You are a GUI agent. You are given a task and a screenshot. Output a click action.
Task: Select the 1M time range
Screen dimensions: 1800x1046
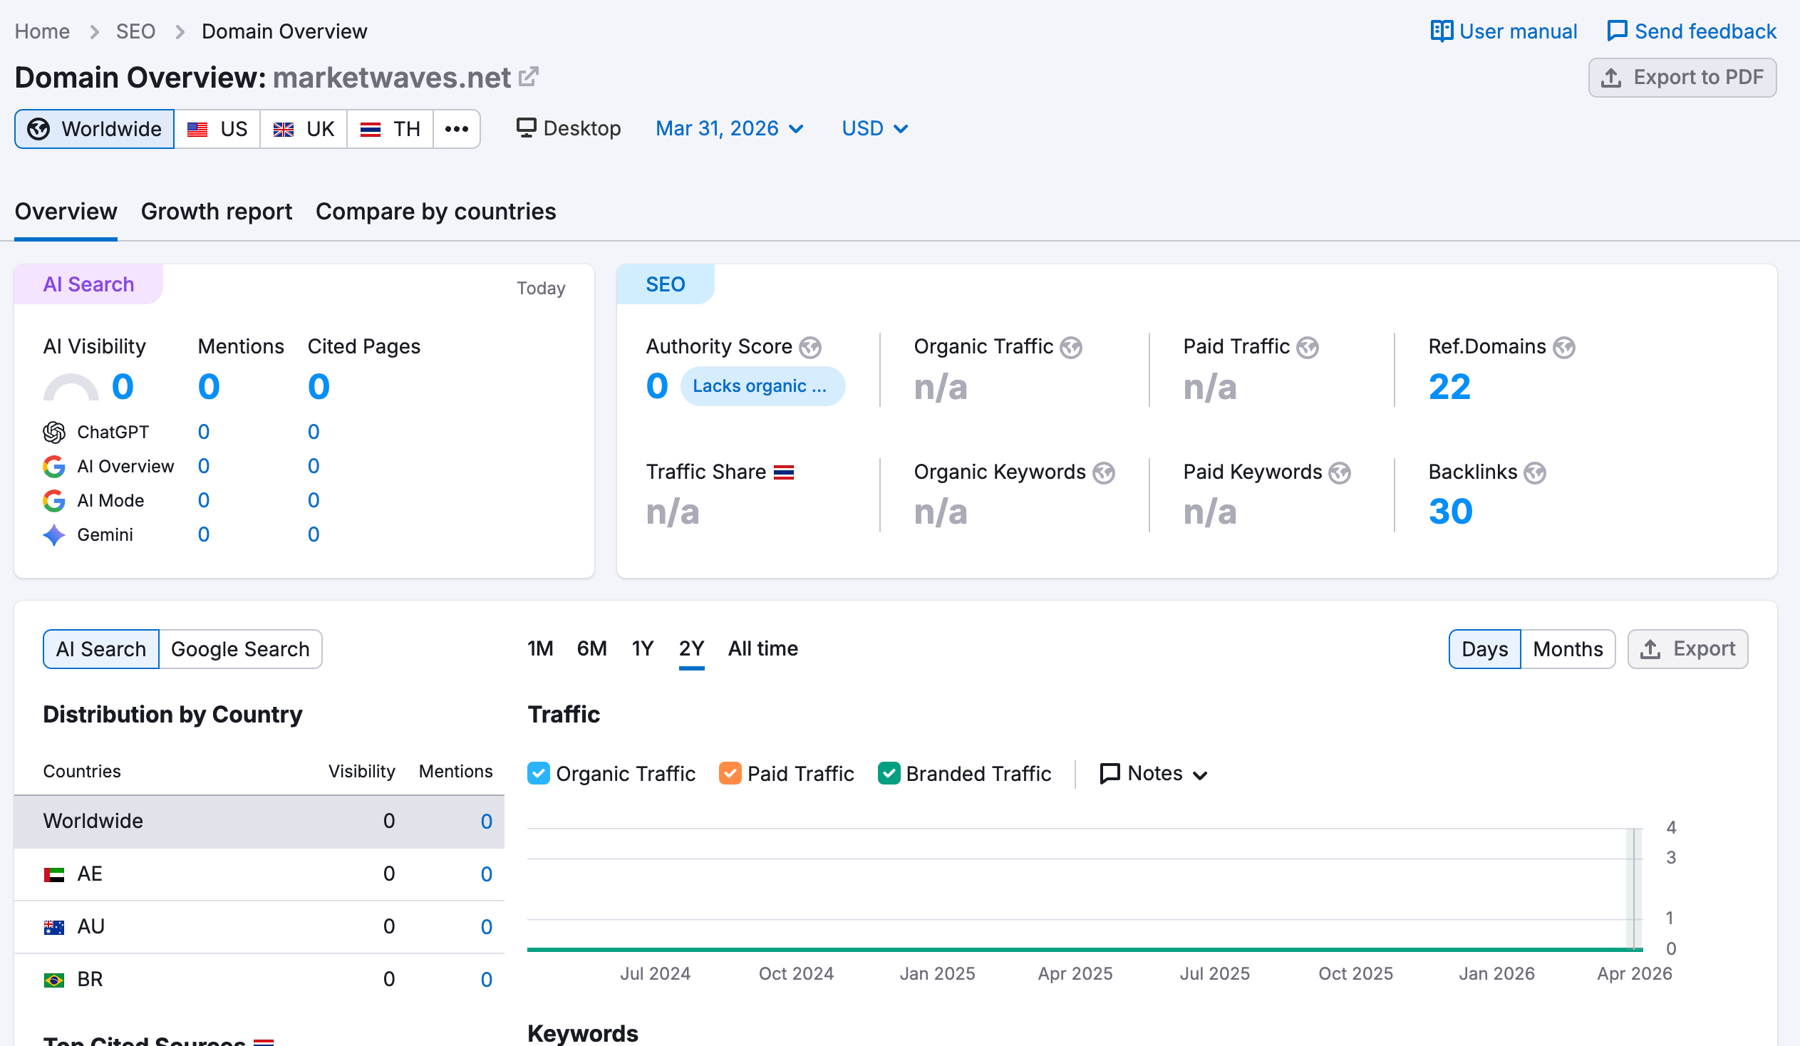pyautogui.click(x=540, y=648)
